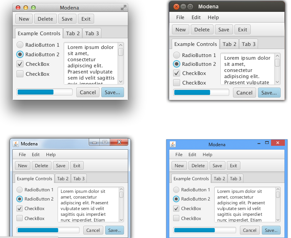
Task: Click the scroll down arrow in Ubuntu window text area
Action: (278, 82)
